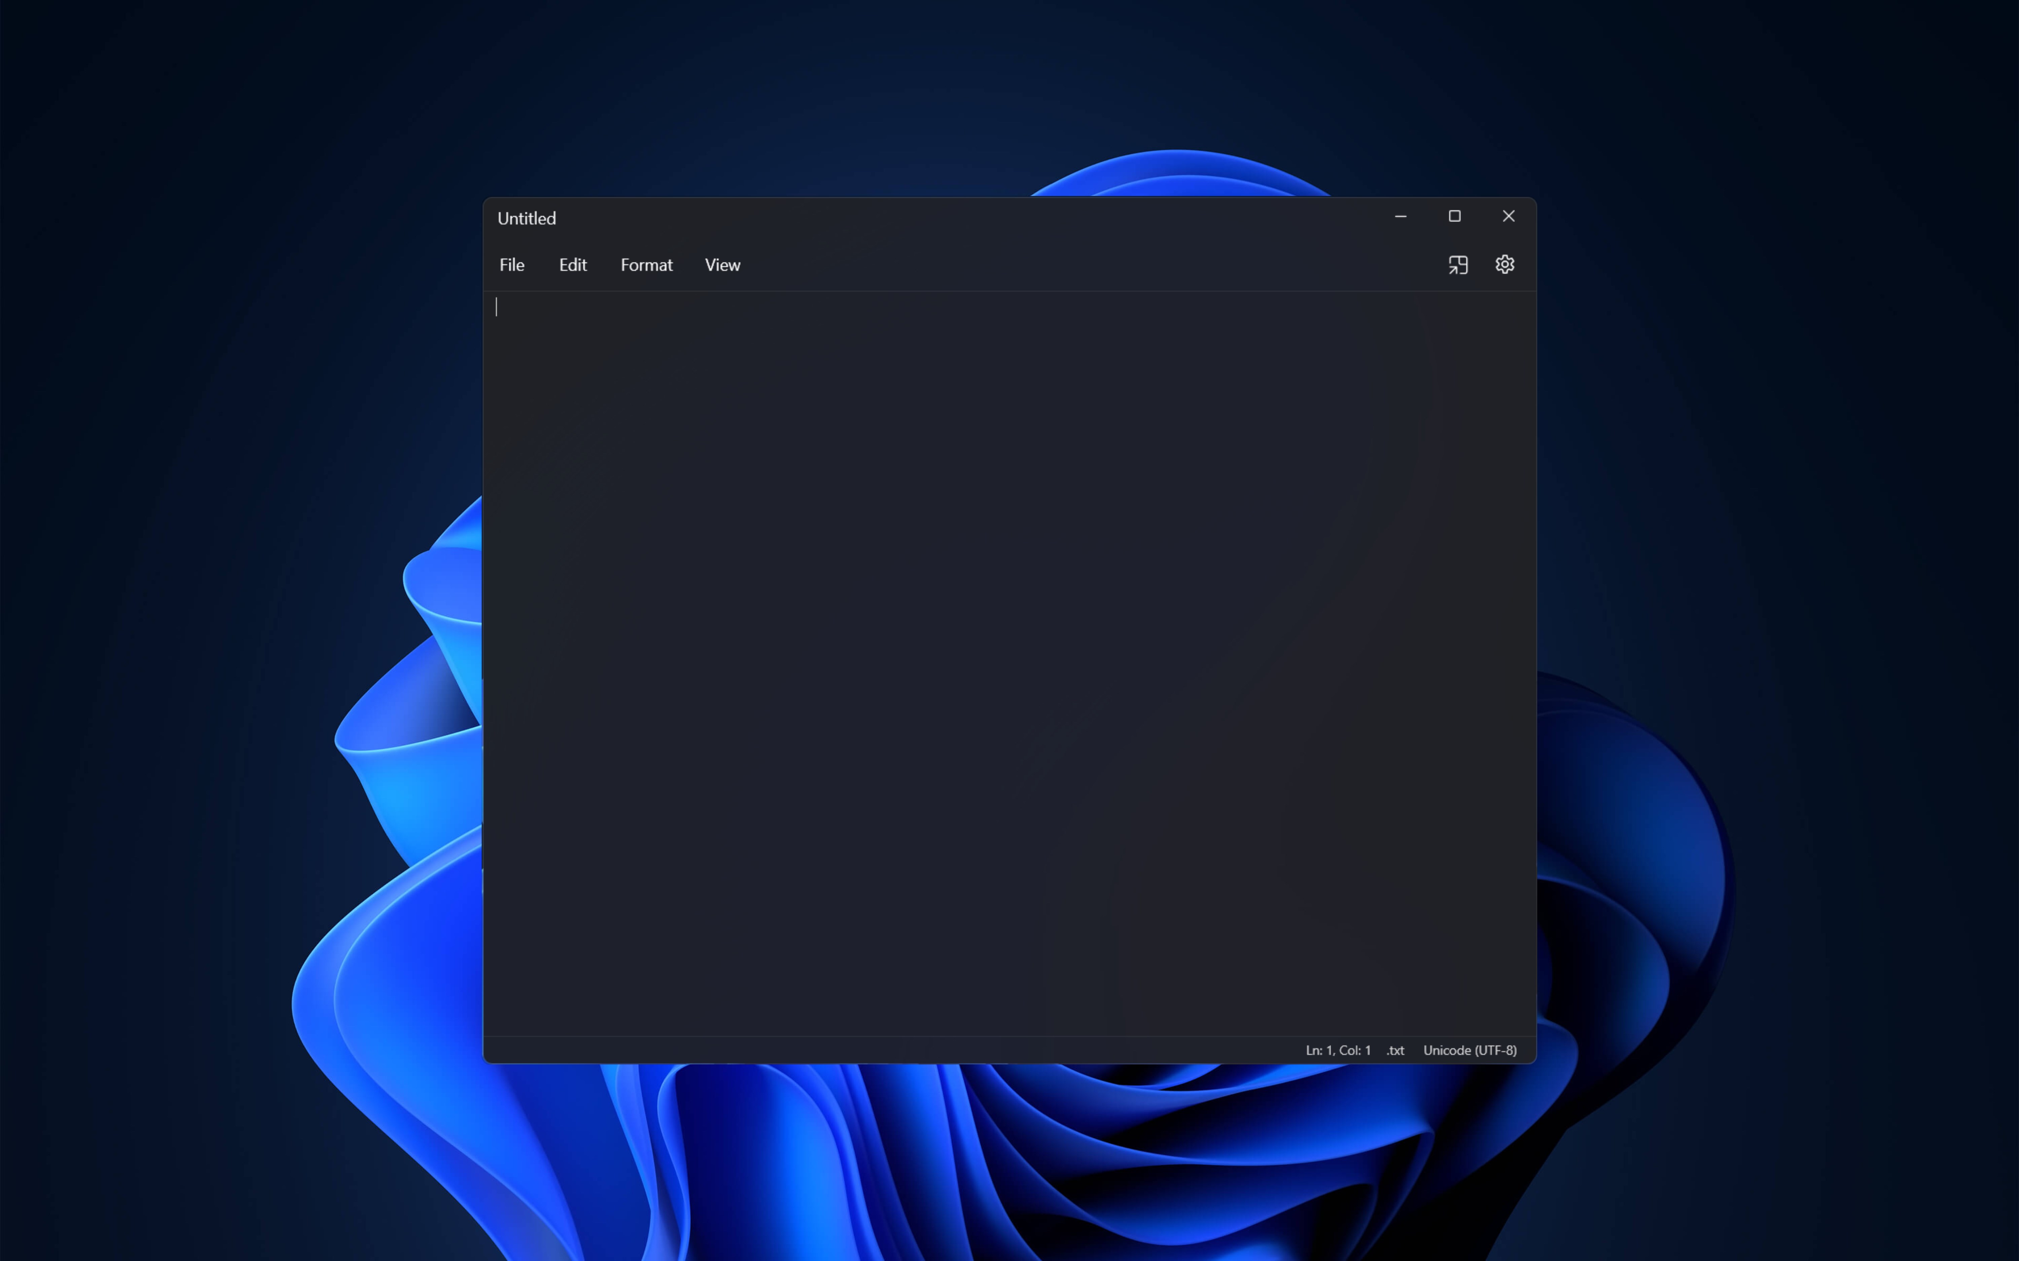2019x1261 pixels.
Task: Click the status bar at the bottom of Notepad
Action: pyautogui.click(x=918, y=1050)
